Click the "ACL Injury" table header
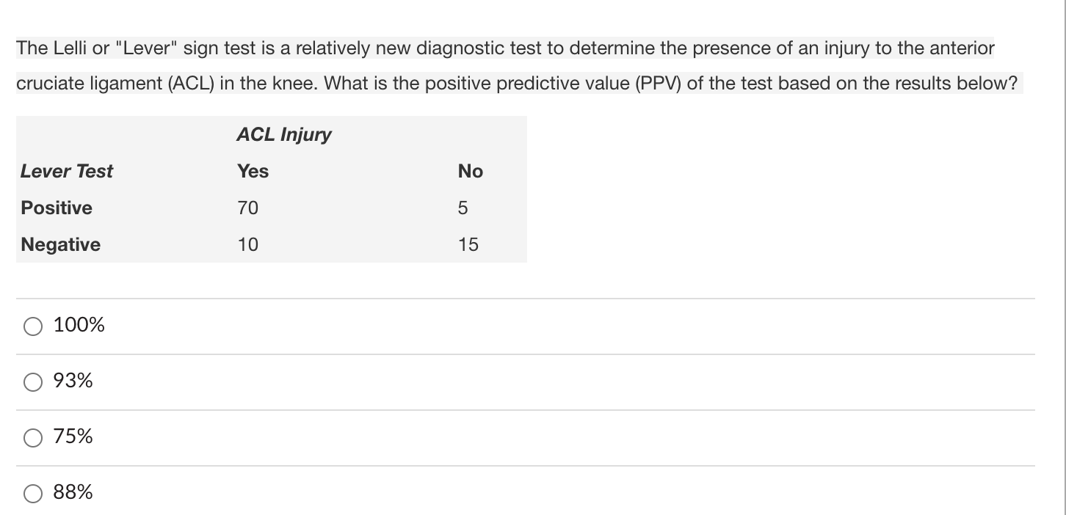The image size is (1066, 515). tap(283, 134)
